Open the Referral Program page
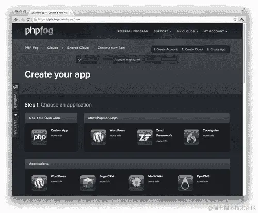 click(x=133, y=31)
